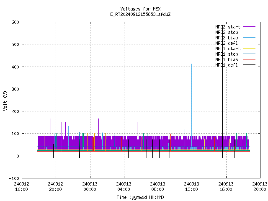The image size is (268, 201).
Task: Click the chart title 'Voltages for MEX'
Action: [x=140, y=9]
